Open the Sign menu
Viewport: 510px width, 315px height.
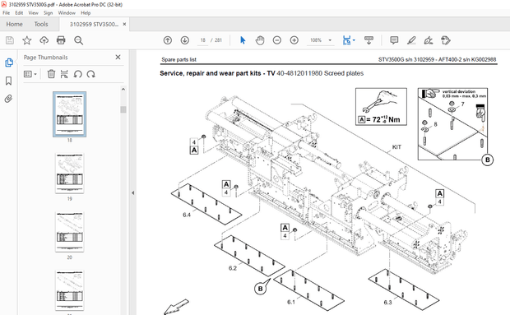pyautogui.click(x=49, y=13)
